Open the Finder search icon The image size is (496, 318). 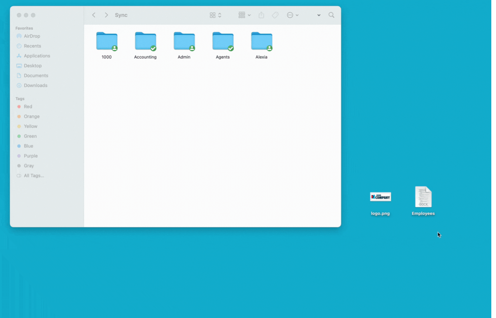click(331, 15)
